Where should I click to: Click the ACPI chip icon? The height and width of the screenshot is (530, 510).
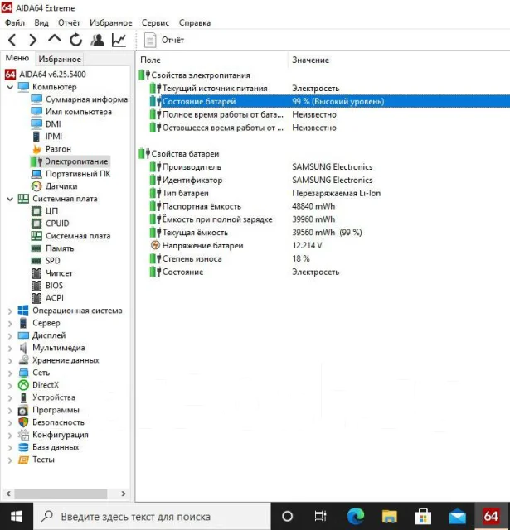[x=36, y=298]
